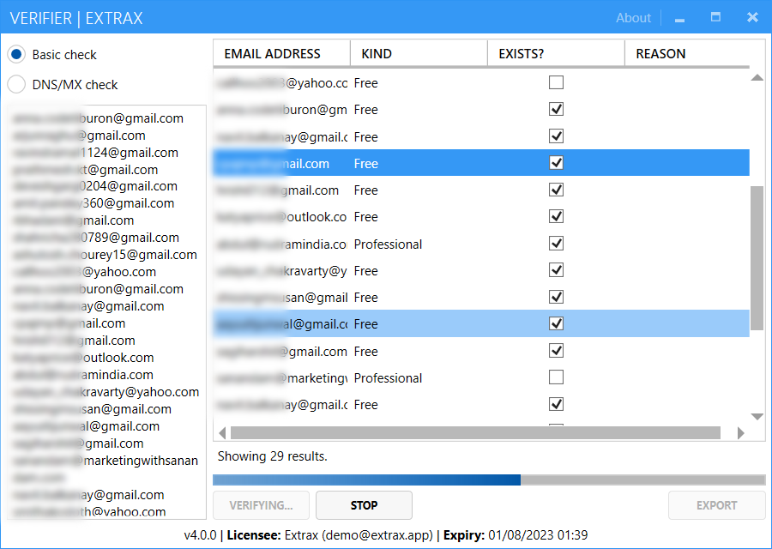The width and height of the screenshot is (772, 549).
Task: Toggle Exists checkbox in dark blue selected row
Action: coord(556,162)
